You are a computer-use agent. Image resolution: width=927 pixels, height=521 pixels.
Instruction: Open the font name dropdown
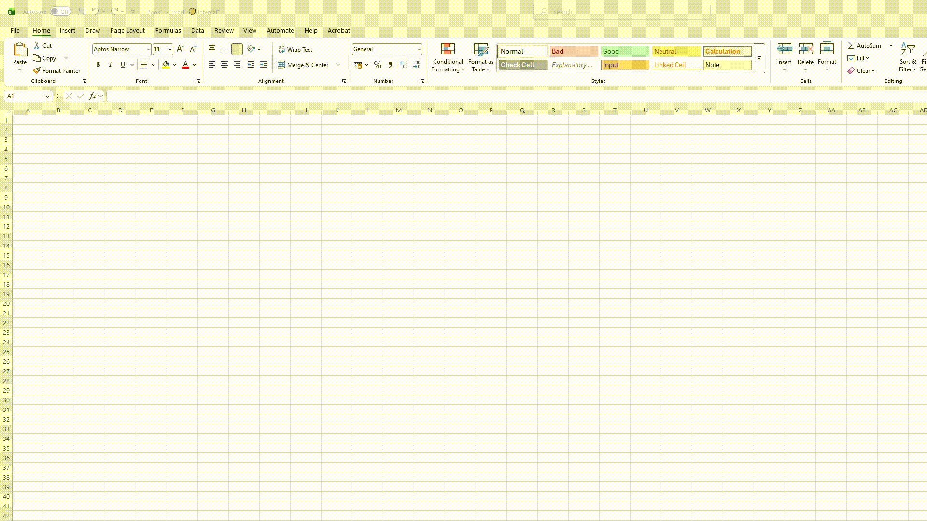(x=148, y=49)
